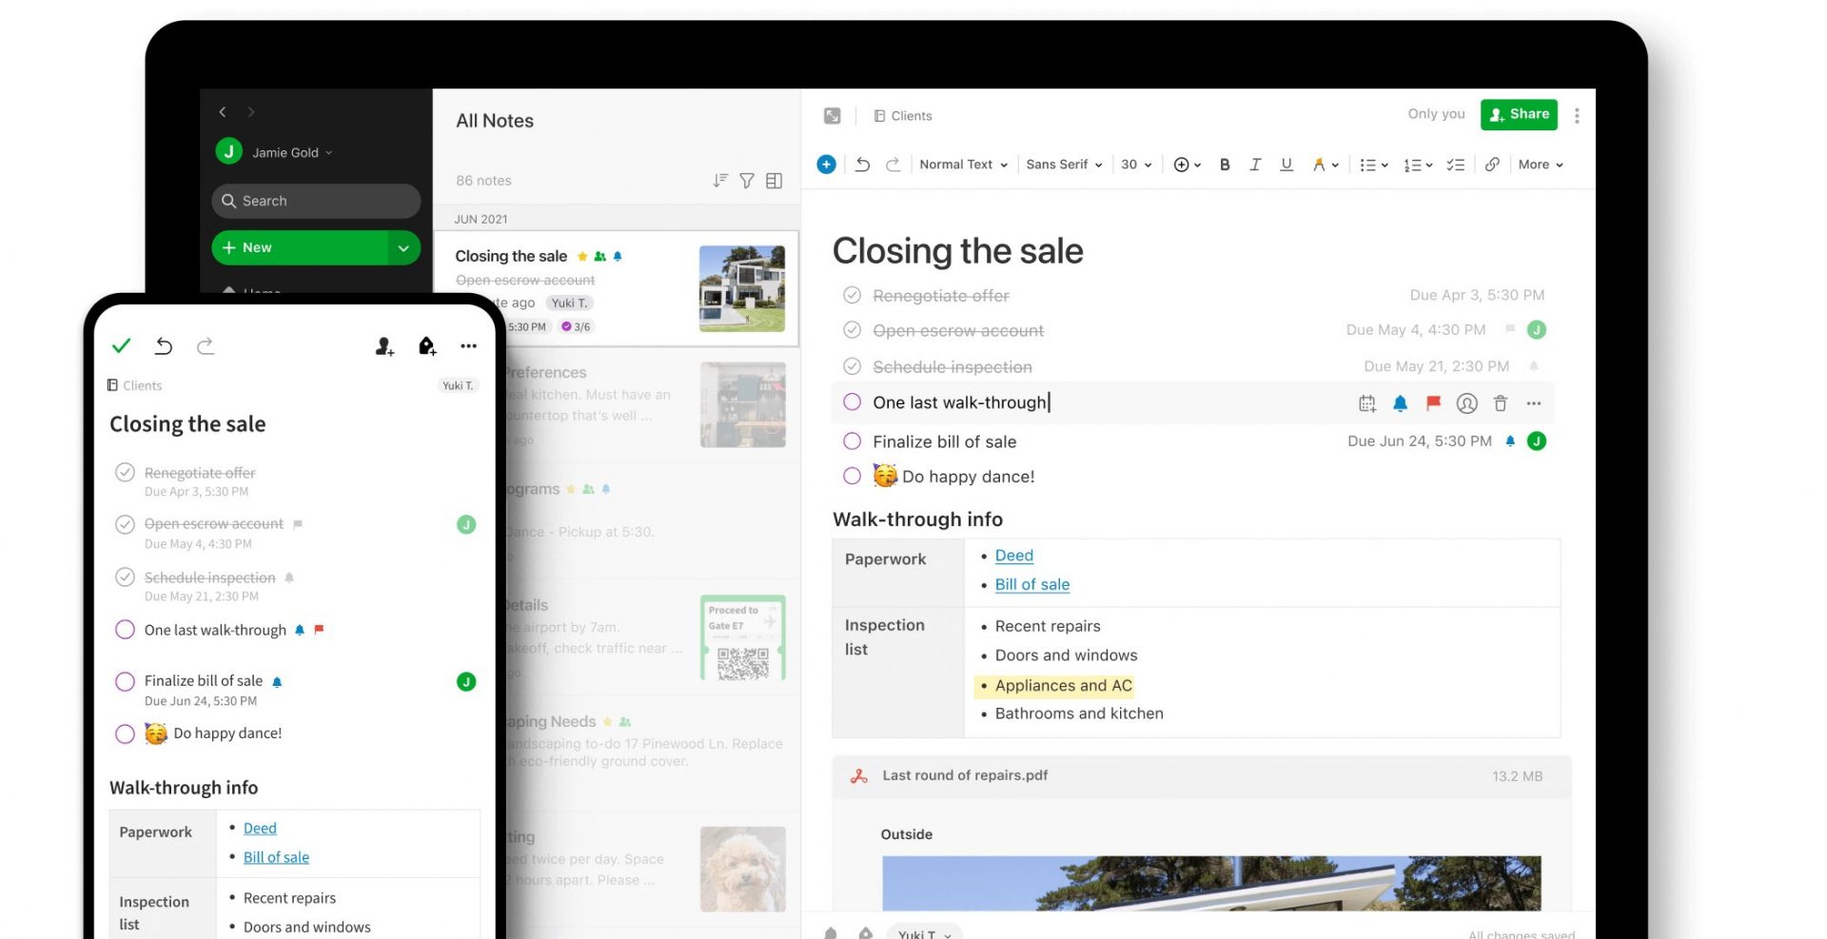Open the house thumbnail on Closing the sale note

pyautogui.click(x=742, y=288)
